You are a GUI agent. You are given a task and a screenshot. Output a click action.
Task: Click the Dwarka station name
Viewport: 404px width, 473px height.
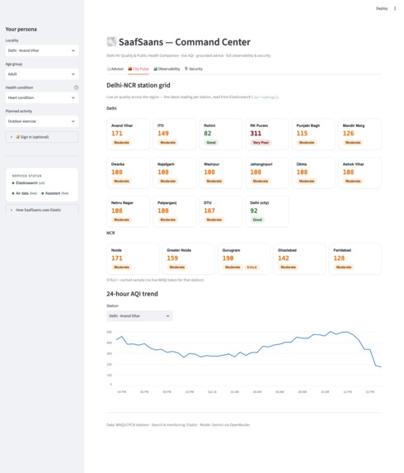(x=118, y=164)
